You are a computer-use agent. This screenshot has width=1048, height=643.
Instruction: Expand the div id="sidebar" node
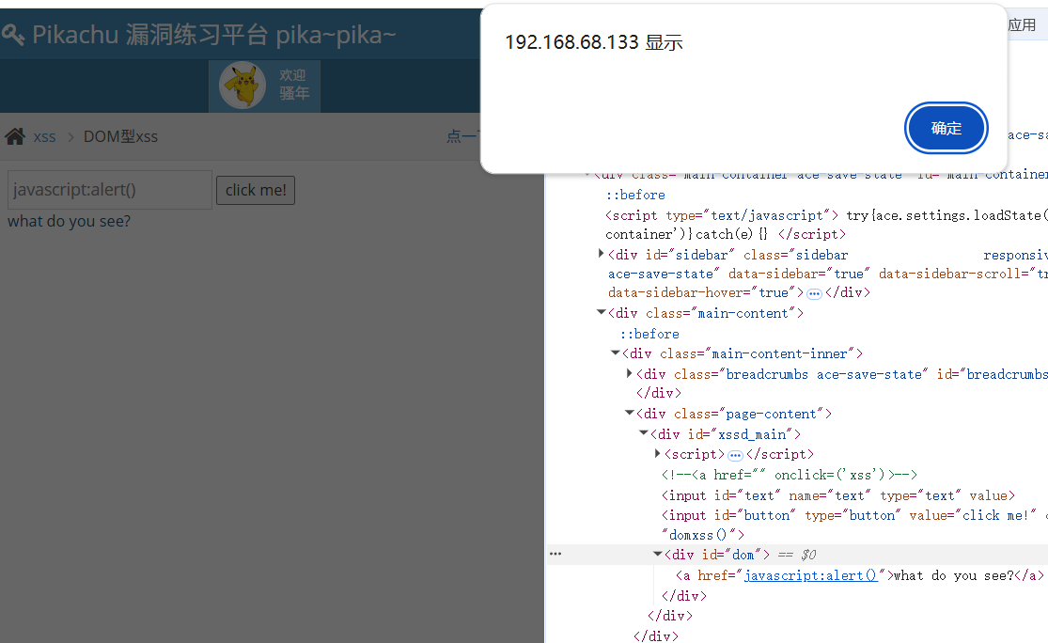(601, 254)
